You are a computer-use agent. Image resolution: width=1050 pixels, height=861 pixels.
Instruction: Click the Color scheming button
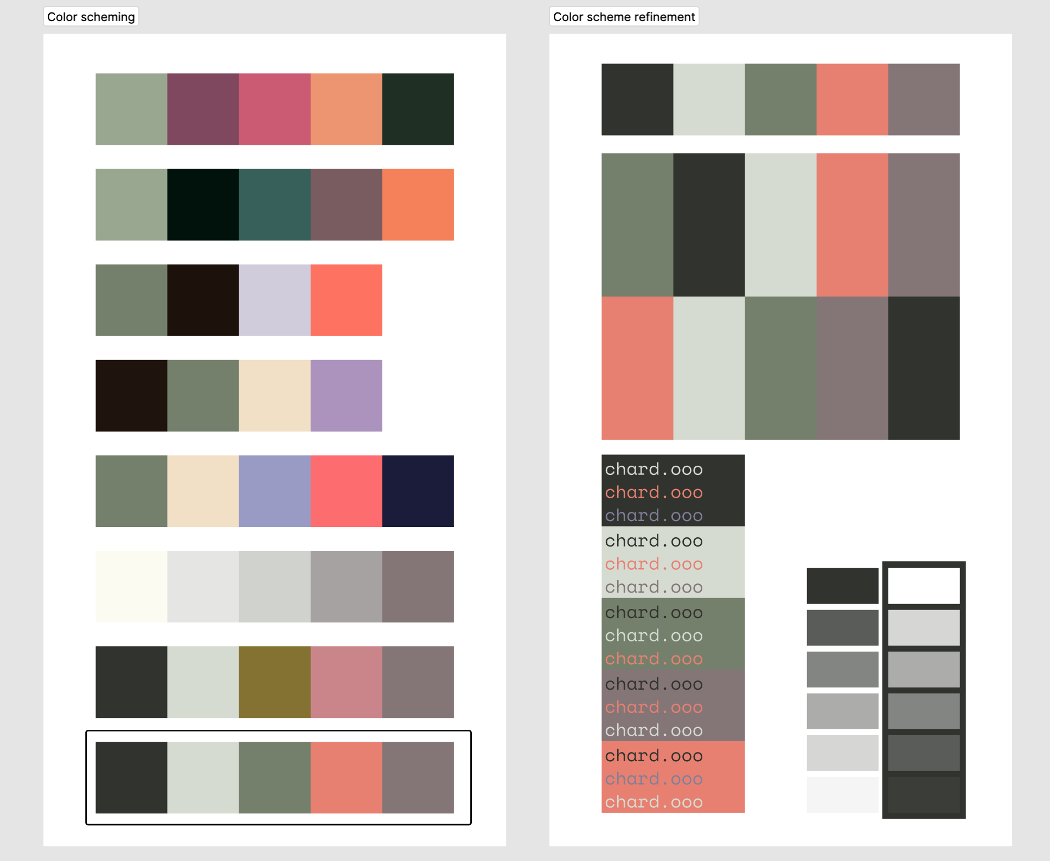point(91,16)
